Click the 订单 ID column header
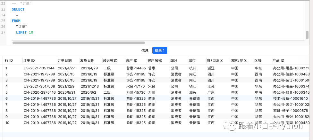The height and width of the screenshot is (140, 313). pyautogui.click(x=29, y=60)
